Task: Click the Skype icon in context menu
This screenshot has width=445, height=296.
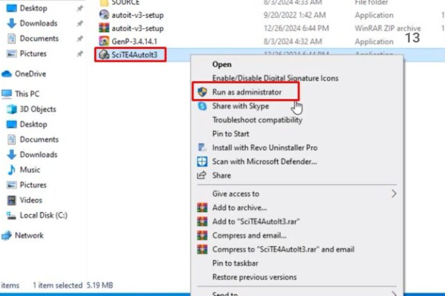Action: tap(202, 106)
